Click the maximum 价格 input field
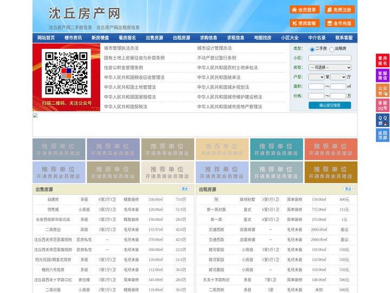This screenshot has height=293, width=390. [x=338, y=96]
